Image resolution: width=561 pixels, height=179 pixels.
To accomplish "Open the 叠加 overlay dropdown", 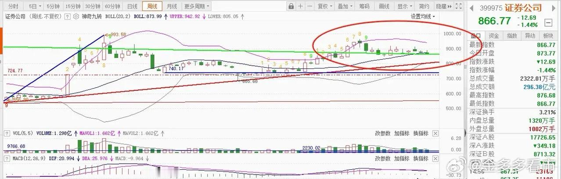I will pyautogui.click(x=345, y=6).
